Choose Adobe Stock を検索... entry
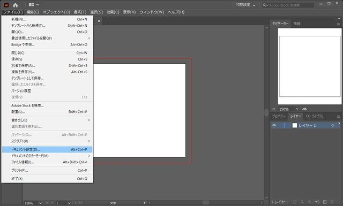343x206 pixels. click(47, 105)
